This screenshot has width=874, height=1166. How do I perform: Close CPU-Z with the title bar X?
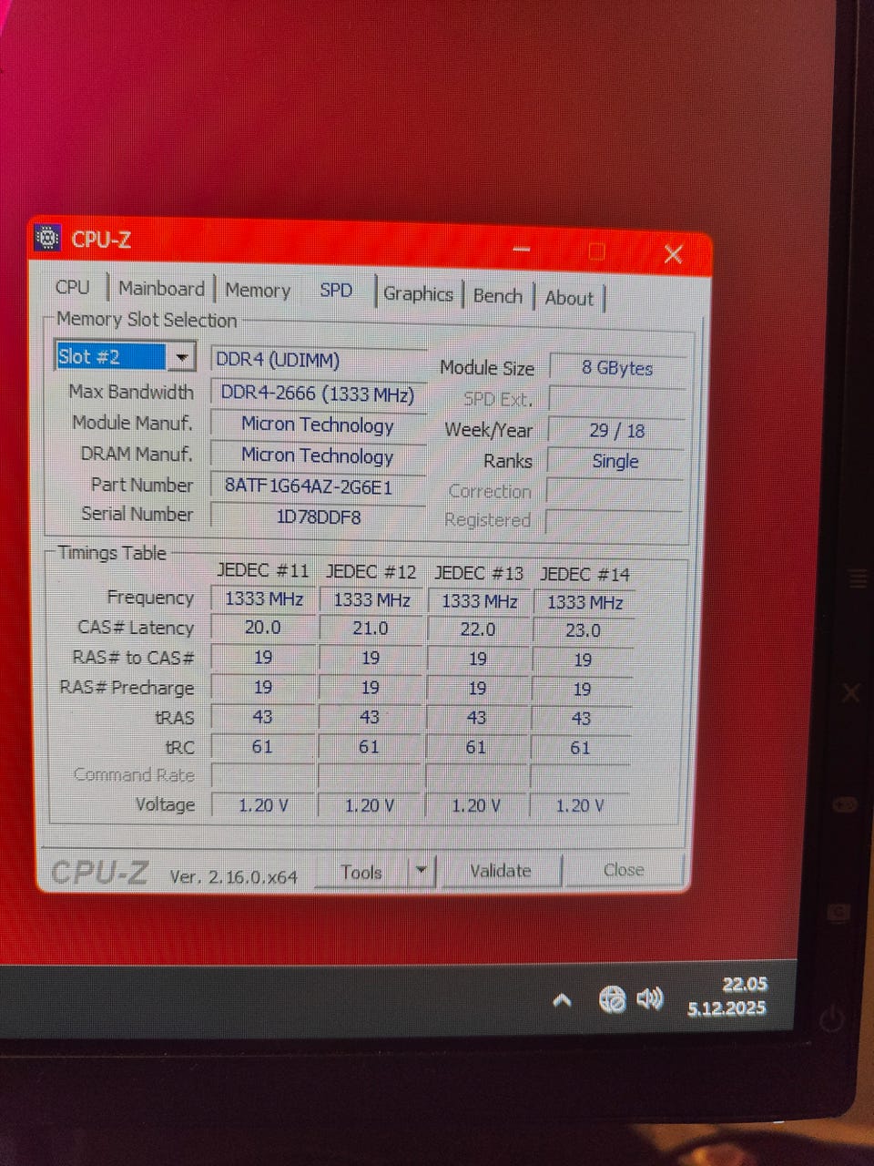point(673,254)
